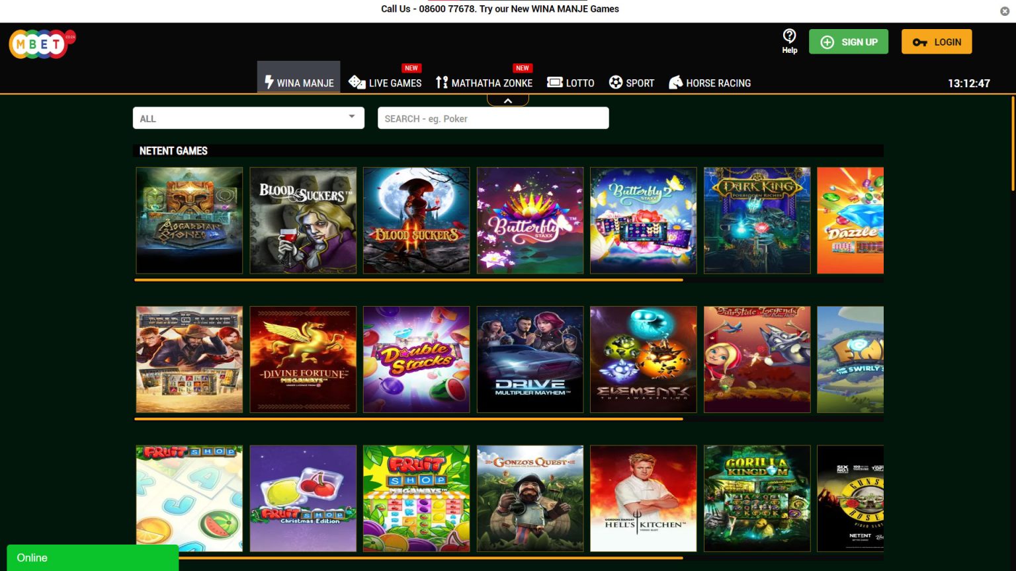Focus the game search field
This screenshot has width=1016, height=571.
493,118
